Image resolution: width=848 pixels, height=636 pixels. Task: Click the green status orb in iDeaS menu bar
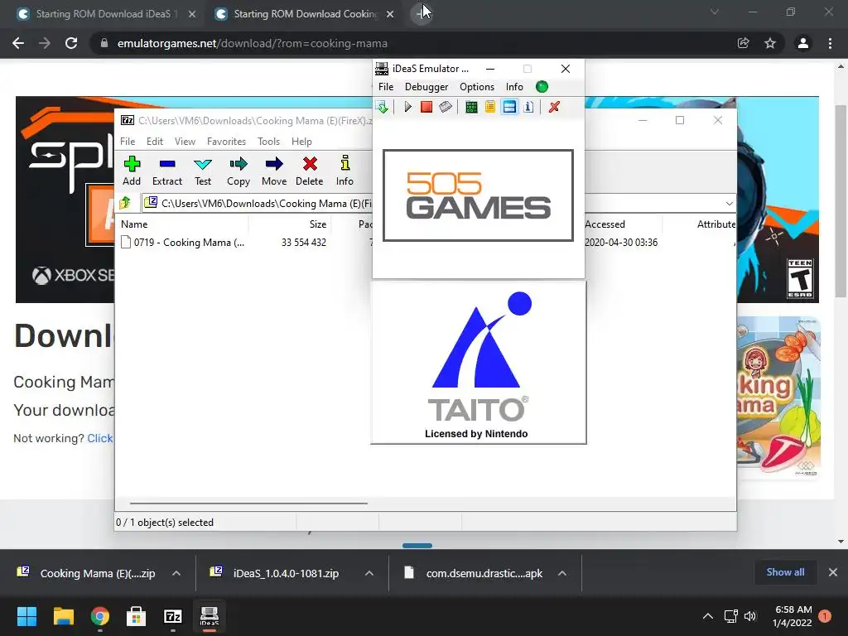[x=542, y=86]
